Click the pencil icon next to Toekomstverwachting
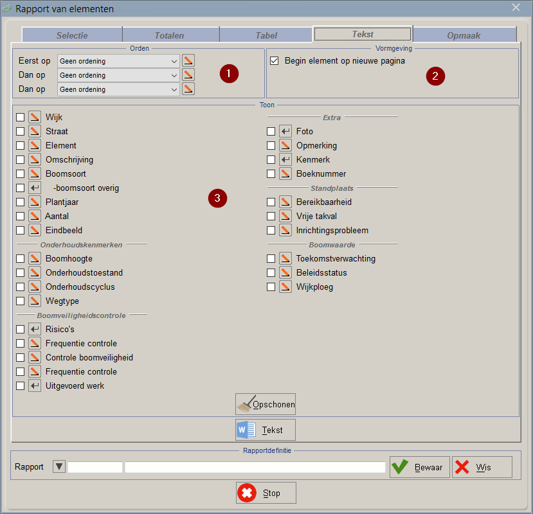Screen dimensions: 533x514 coord(285,258)
